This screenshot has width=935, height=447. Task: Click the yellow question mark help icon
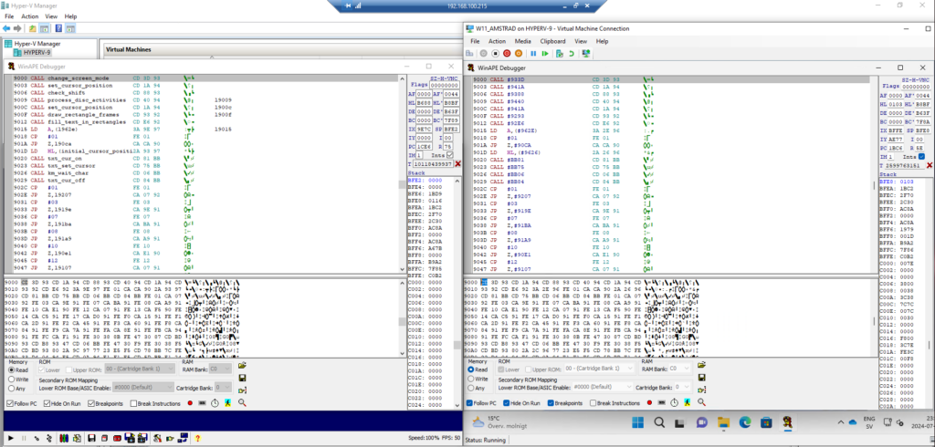(197, 438)
